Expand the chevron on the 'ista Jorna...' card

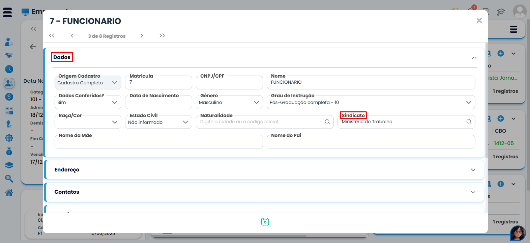pos(513,53)
